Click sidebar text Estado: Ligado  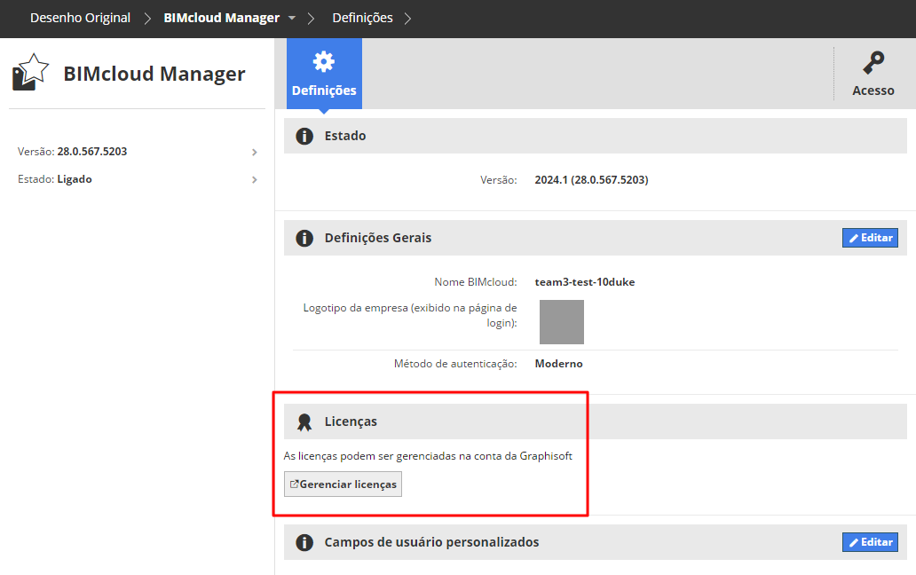click(55, 179)
